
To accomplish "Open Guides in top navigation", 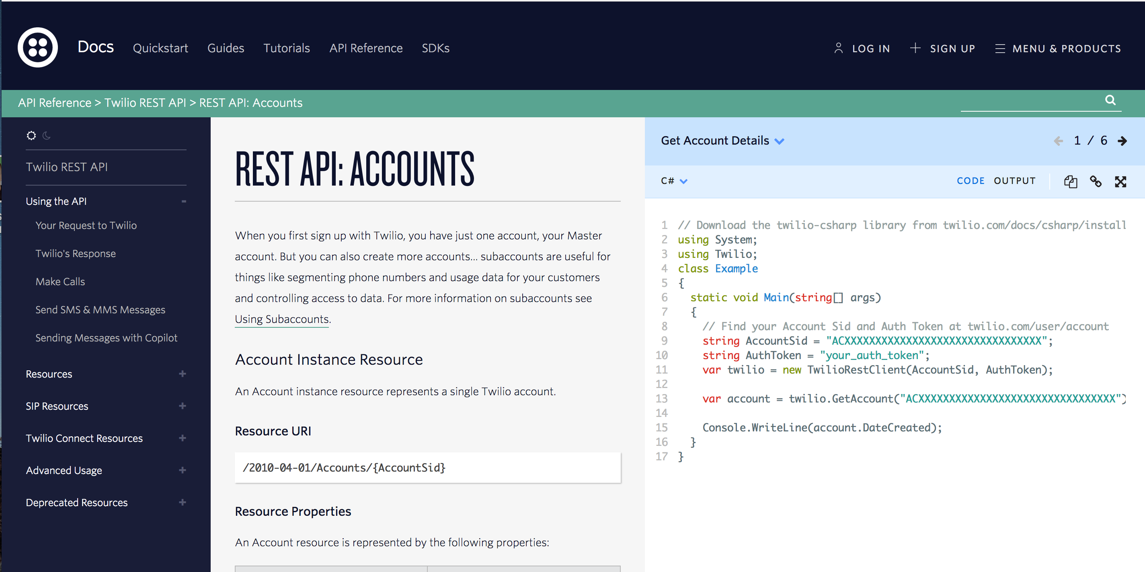I will pyautogui.click(x=226, y=48).
